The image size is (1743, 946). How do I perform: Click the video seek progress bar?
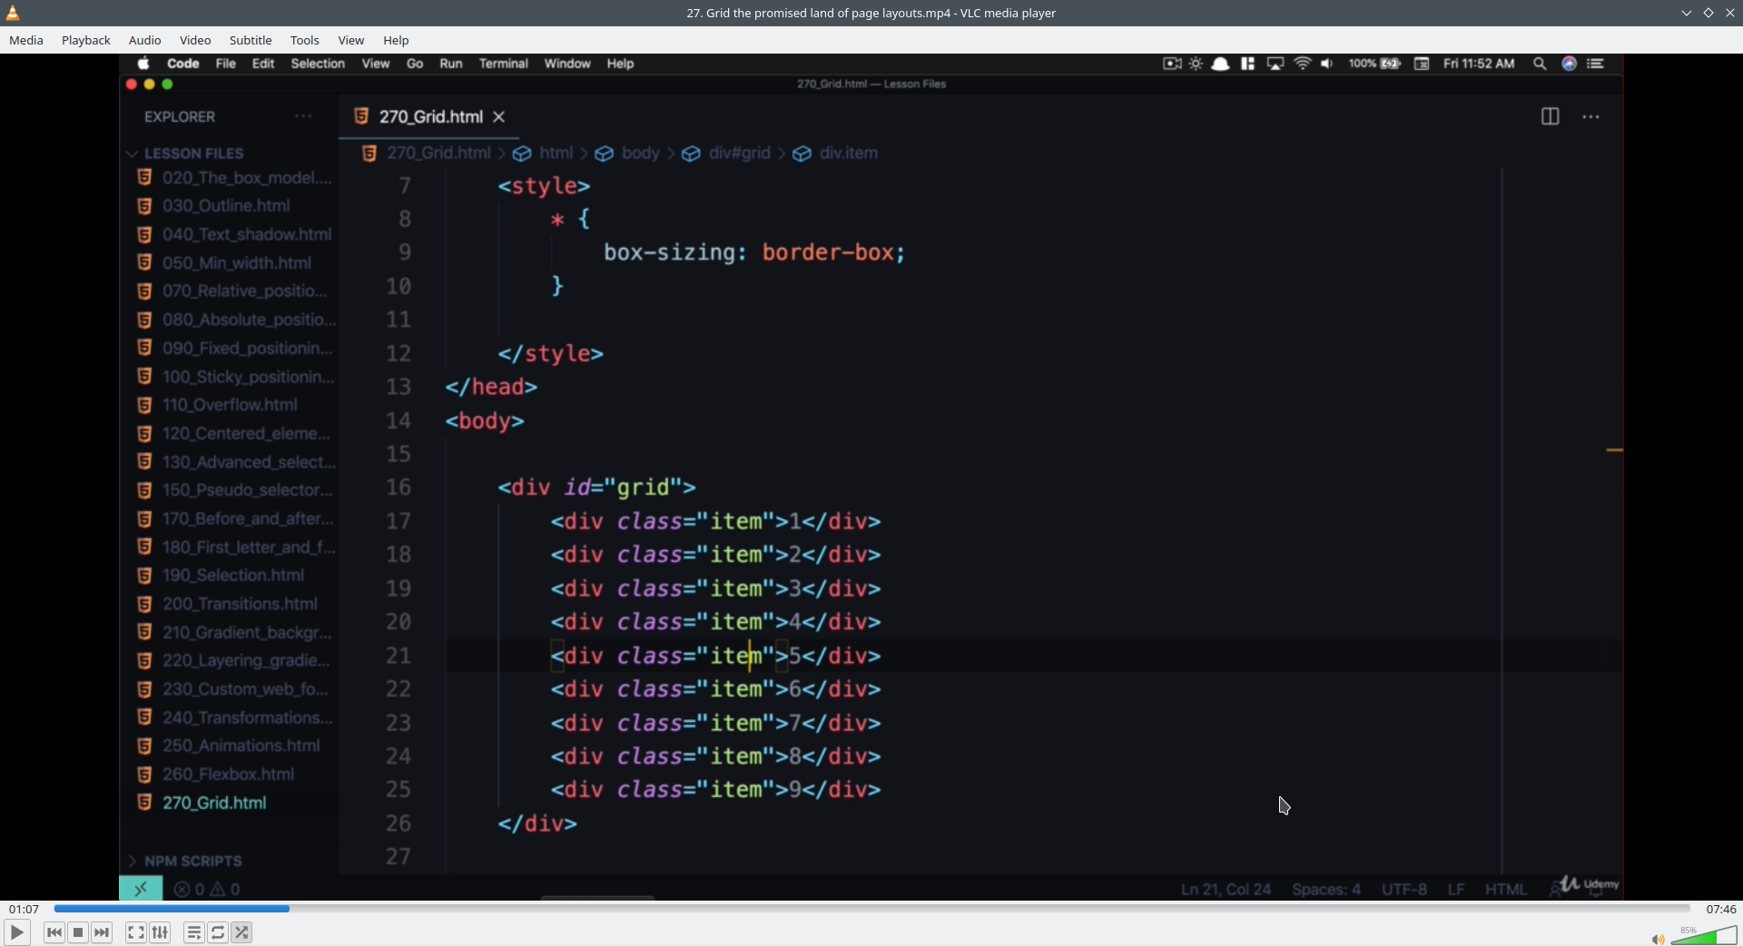871,909
